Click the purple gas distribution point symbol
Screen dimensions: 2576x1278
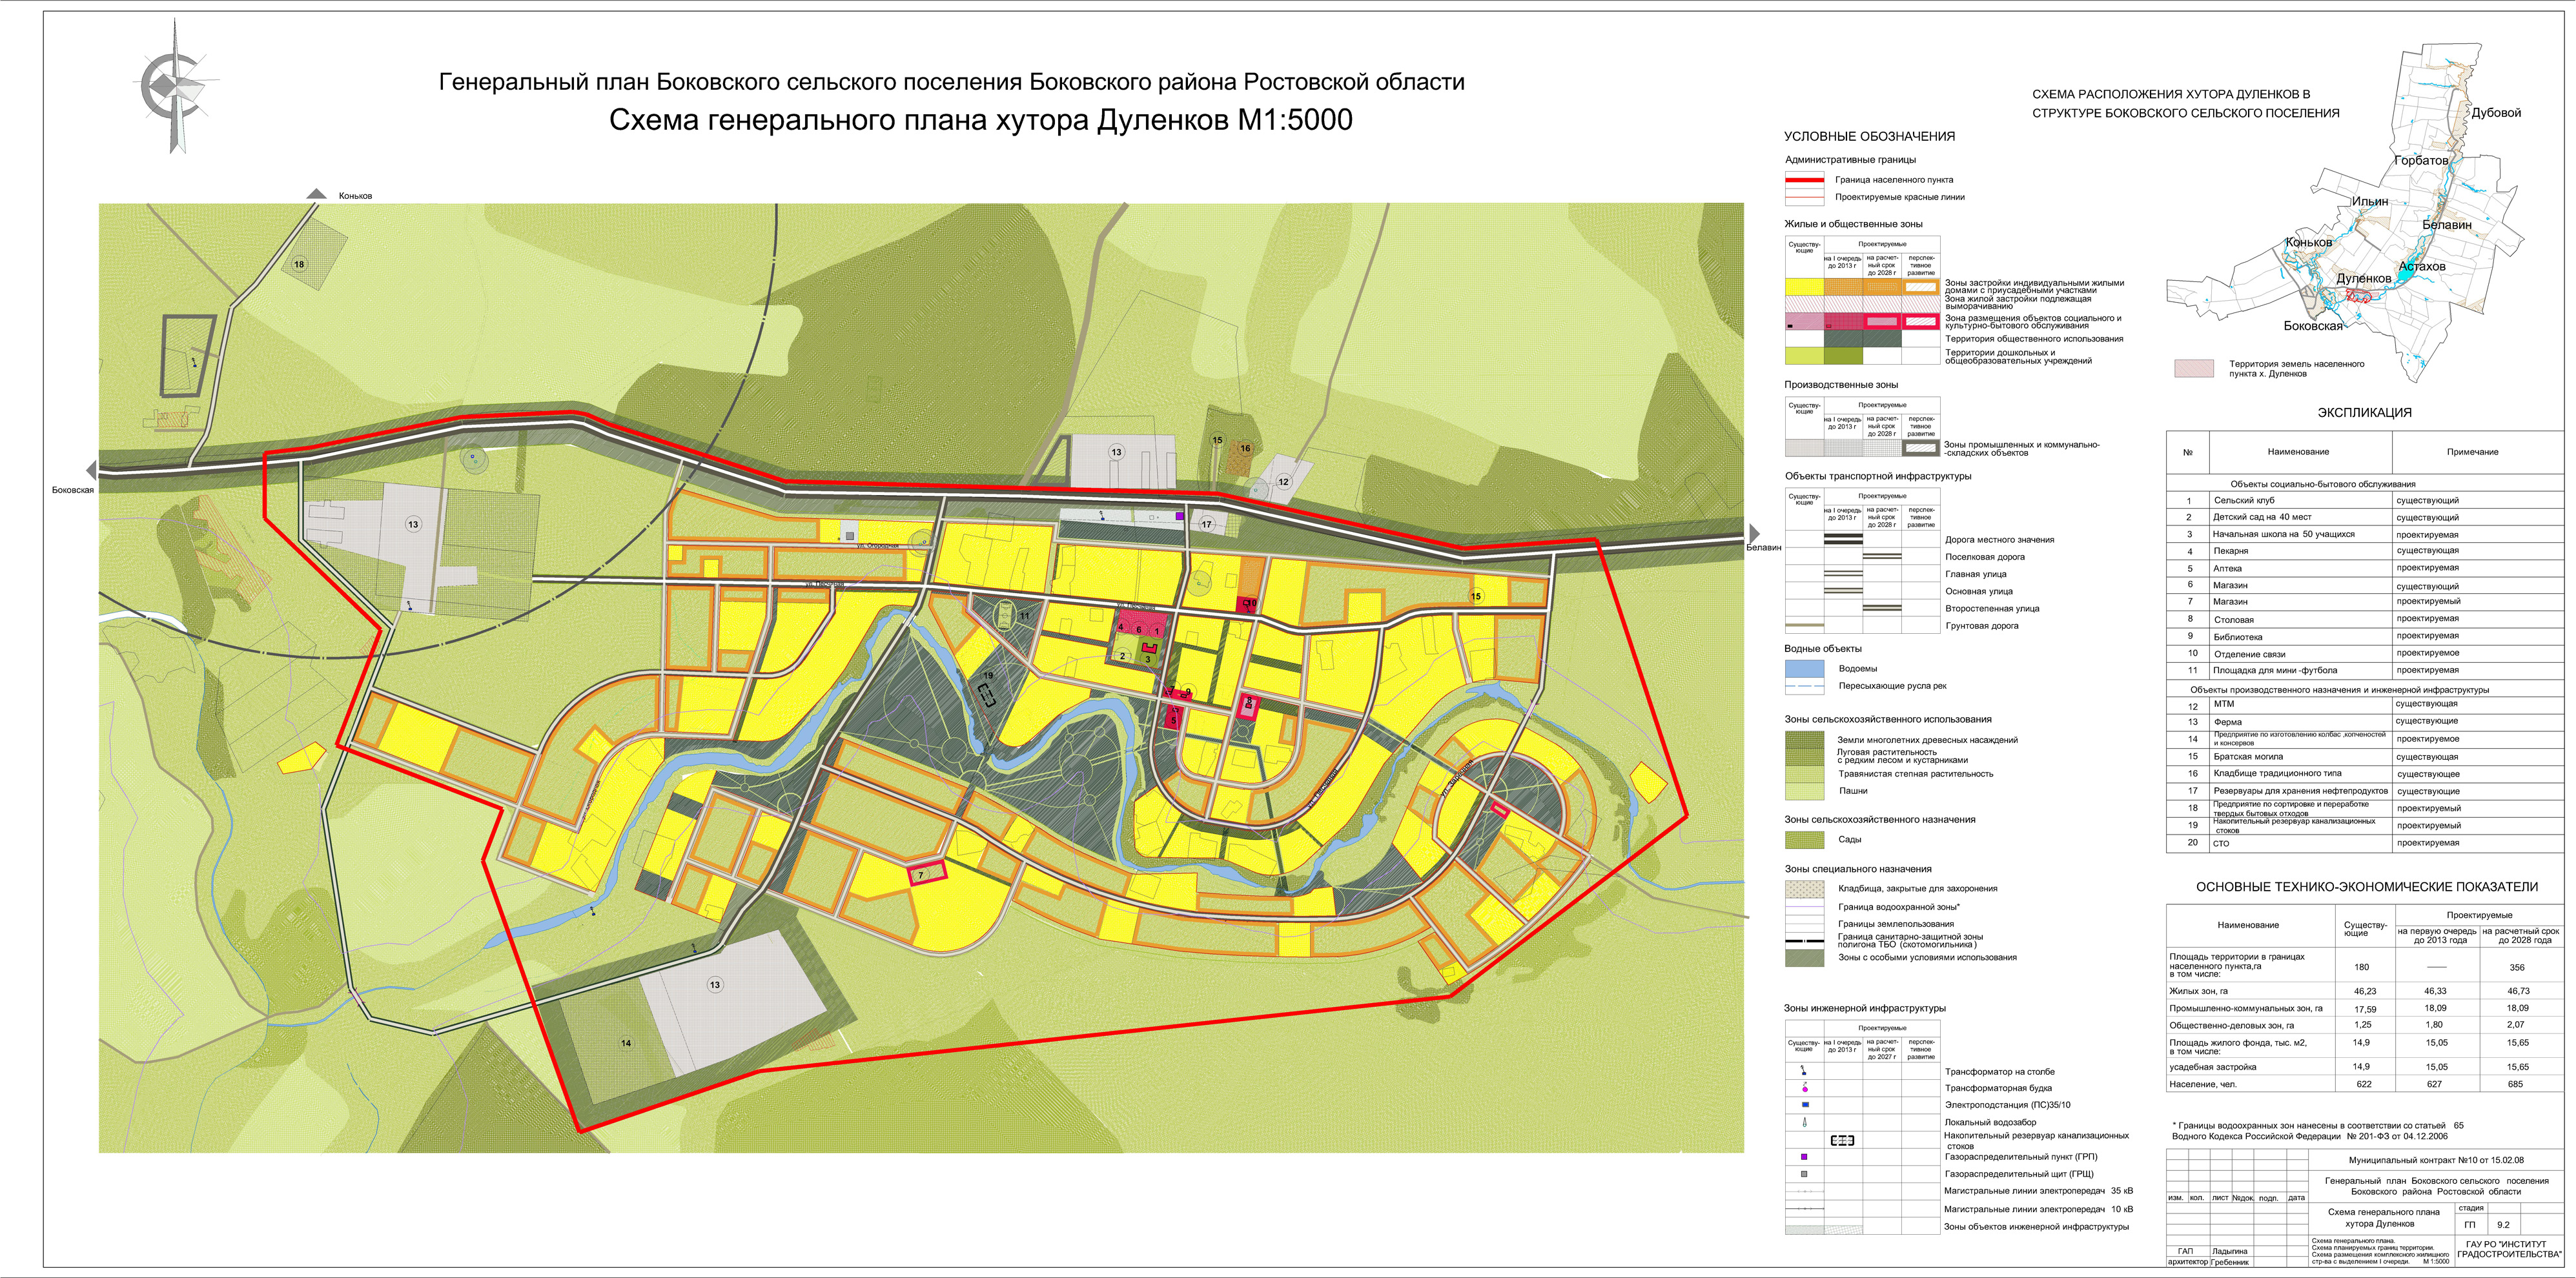tap(1804, 1156)
